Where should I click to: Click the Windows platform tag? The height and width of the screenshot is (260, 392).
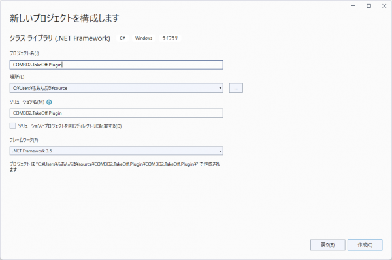[144, 38]
